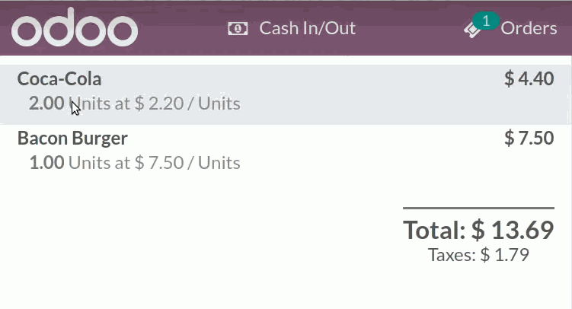Click the orders ticket icon

pos(473,30)
